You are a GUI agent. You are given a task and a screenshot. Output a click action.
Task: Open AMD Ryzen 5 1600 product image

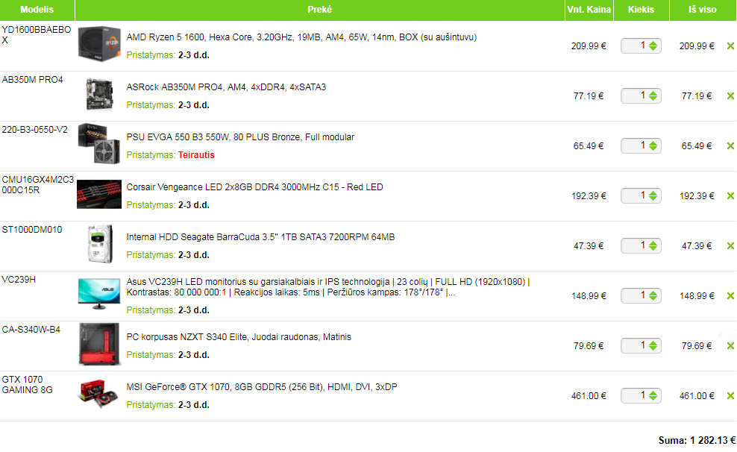tap(99, 44)
